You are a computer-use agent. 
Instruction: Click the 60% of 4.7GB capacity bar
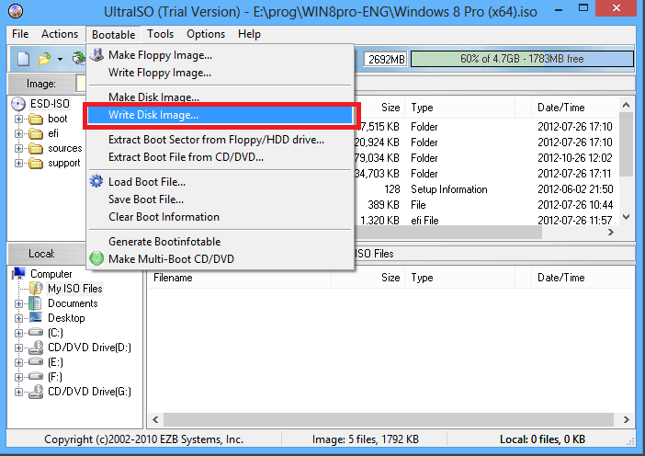pyautogui.click(x=522, y=59)
